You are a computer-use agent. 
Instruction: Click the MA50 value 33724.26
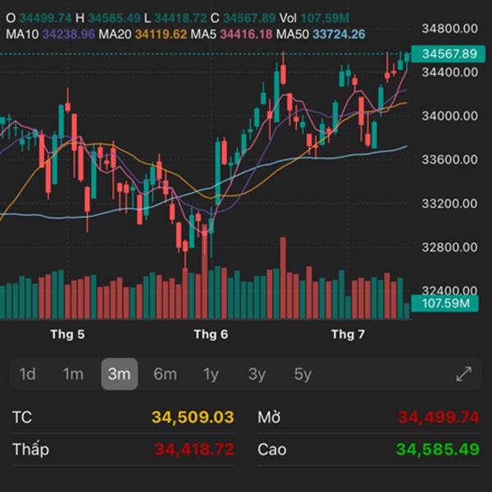pos(339,34)
